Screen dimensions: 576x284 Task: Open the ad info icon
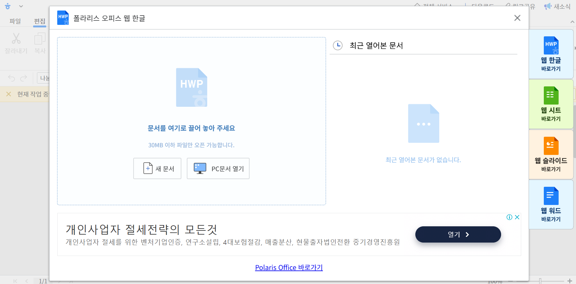[x=509, y=217]
